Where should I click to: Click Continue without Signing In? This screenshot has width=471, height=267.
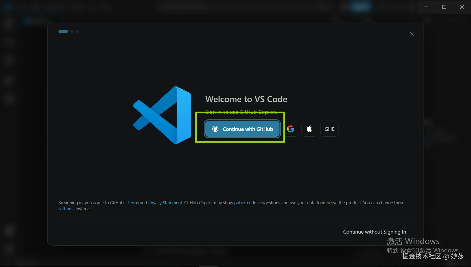tap(374, 232)
